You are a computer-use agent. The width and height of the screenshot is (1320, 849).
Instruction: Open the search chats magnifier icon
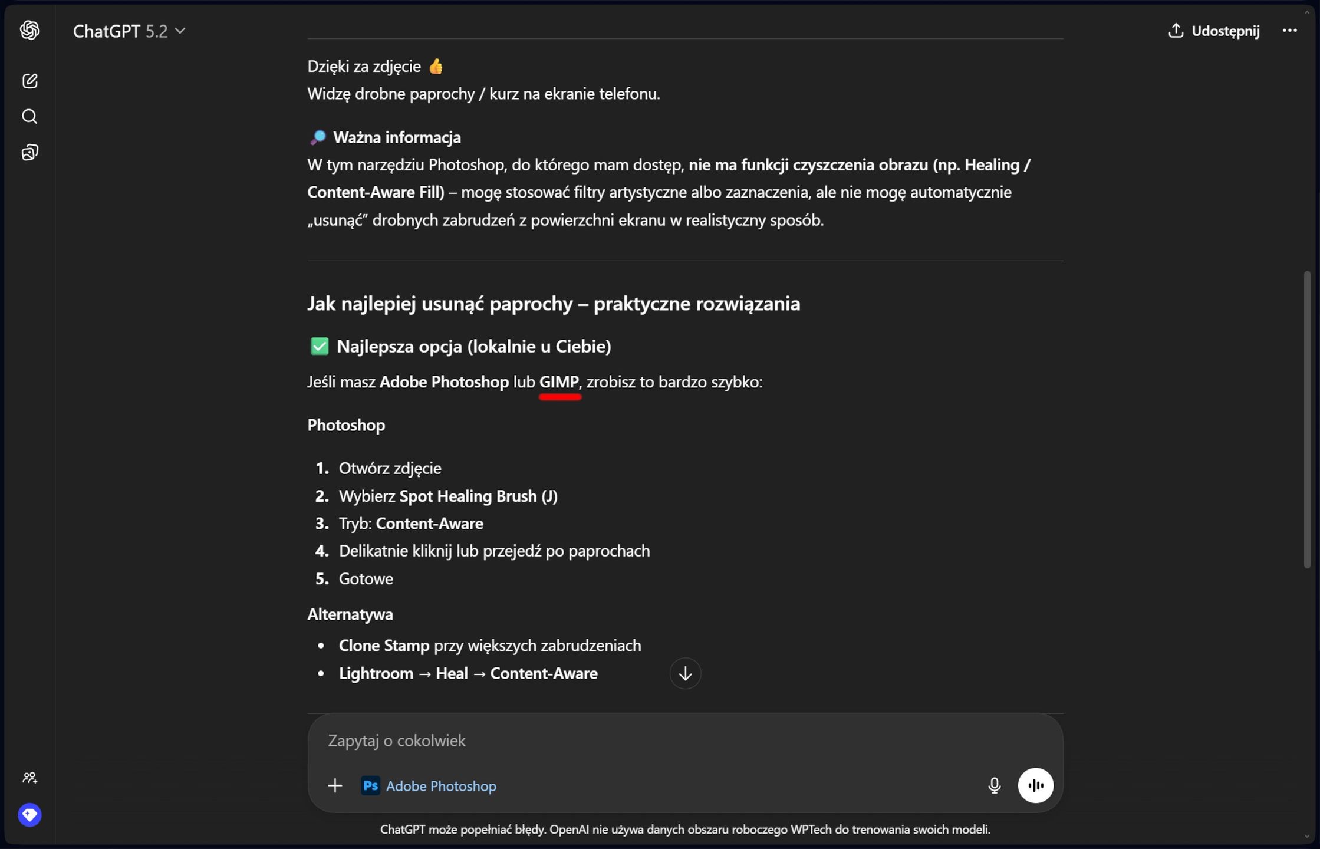tap(29, 117)
